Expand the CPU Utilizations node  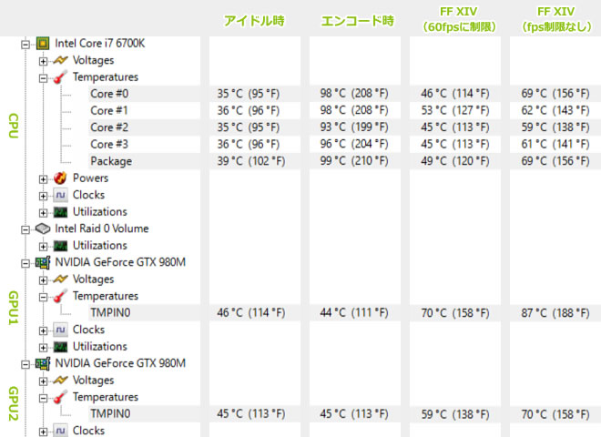[43, 213]
